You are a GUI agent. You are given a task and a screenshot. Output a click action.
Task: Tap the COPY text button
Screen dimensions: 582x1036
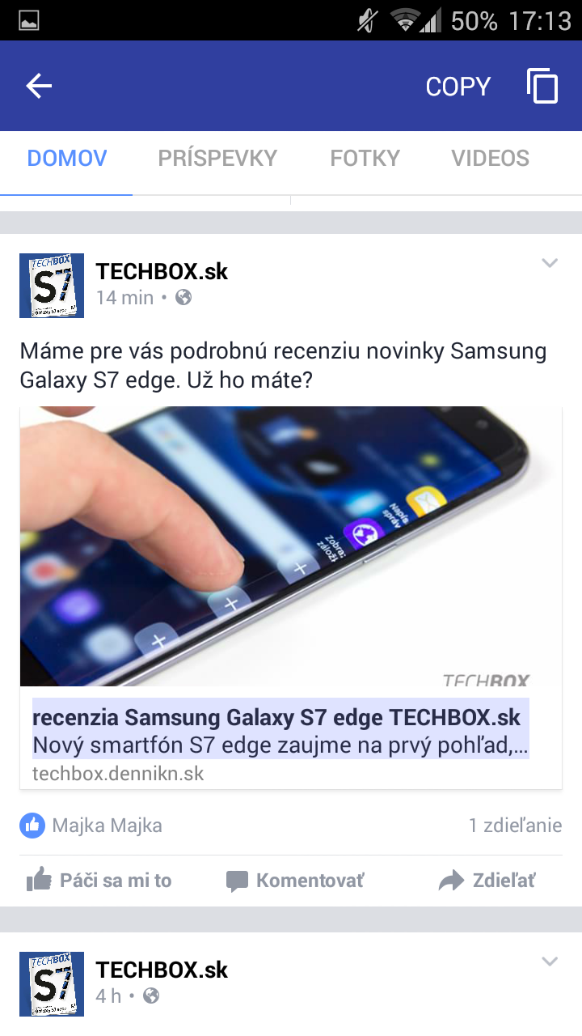[x=458, y=87]
